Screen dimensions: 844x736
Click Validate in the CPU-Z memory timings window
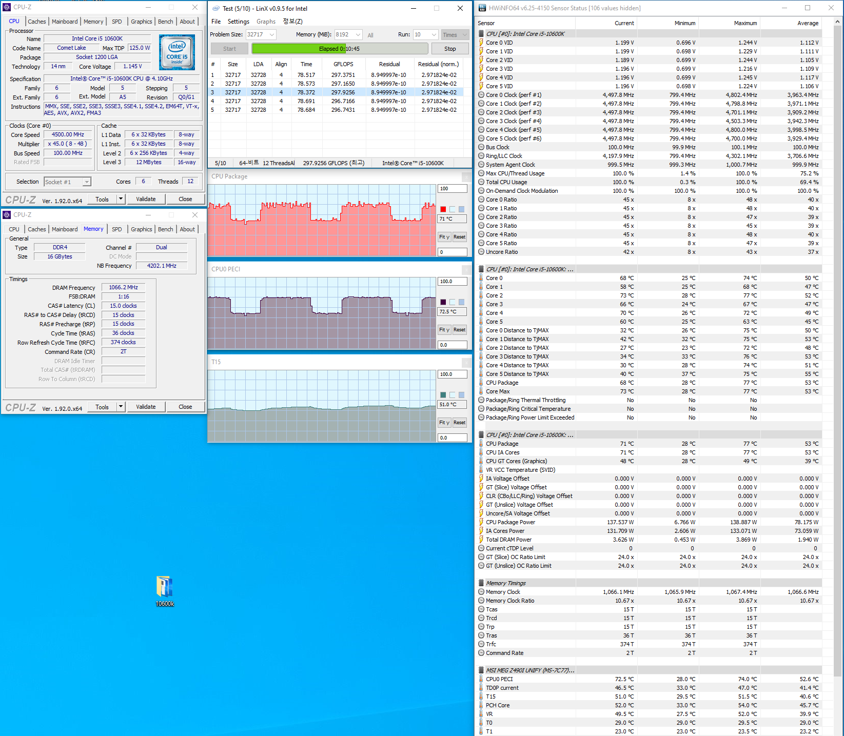click(146, 407)
